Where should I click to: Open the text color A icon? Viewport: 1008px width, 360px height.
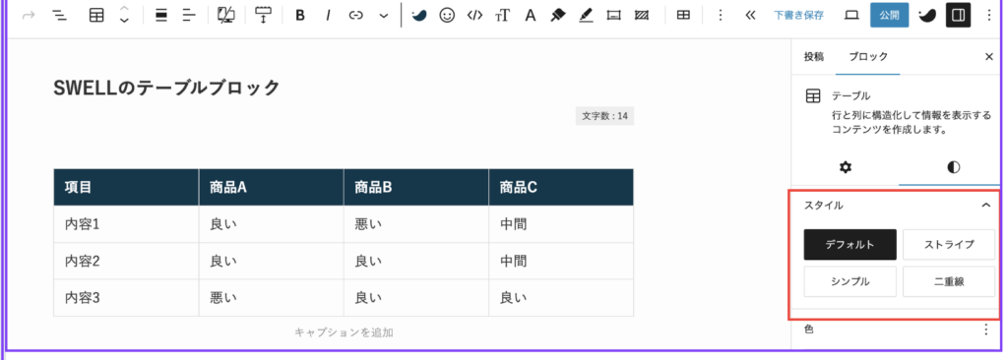[x=531, y=16]
